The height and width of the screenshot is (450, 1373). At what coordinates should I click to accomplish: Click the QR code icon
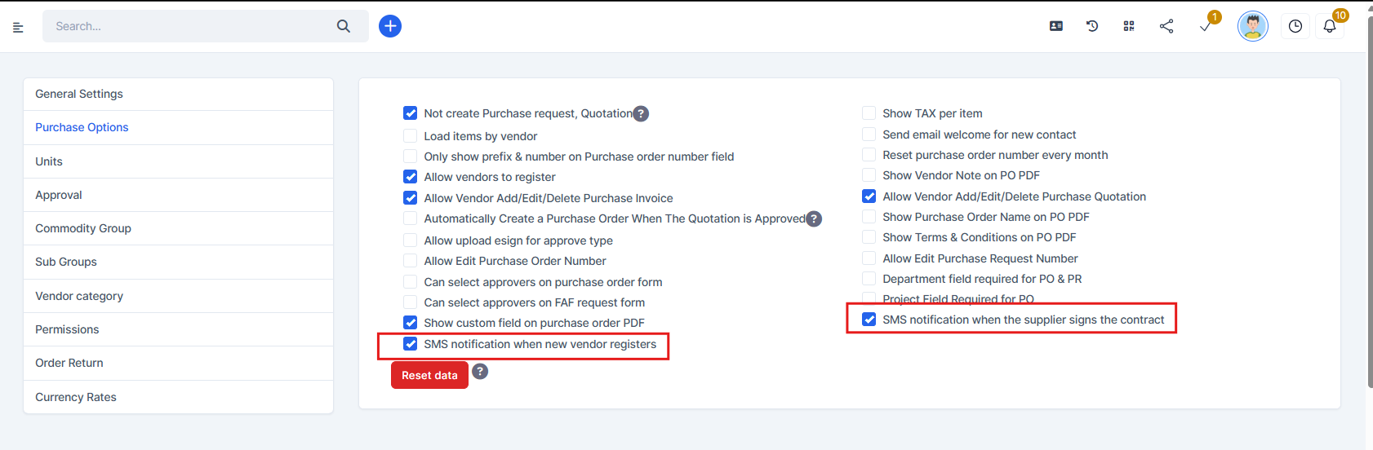point(1129,26)
